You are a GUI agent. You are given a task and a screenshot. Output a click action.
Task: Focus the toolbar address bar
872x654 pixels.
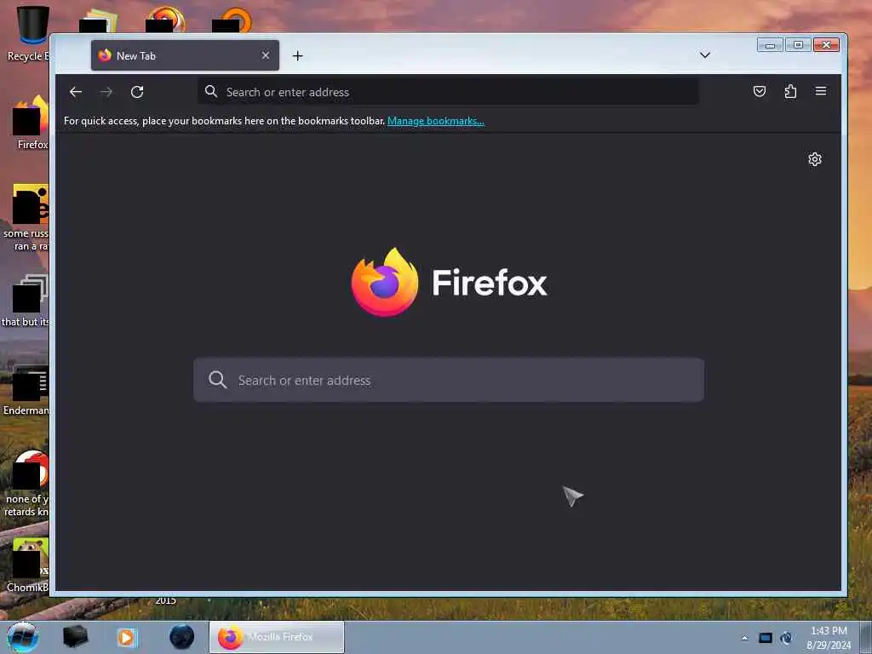(x=448, y=92)
